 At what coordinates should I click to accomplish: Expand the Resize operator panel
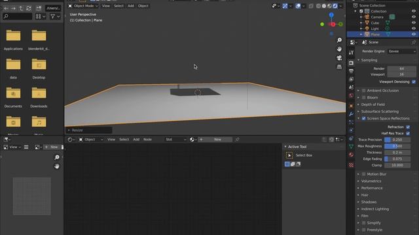[x=89, y=130]
